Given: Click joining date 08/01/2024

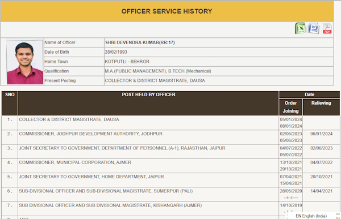Looking at the screenshot, I should 291,126.
